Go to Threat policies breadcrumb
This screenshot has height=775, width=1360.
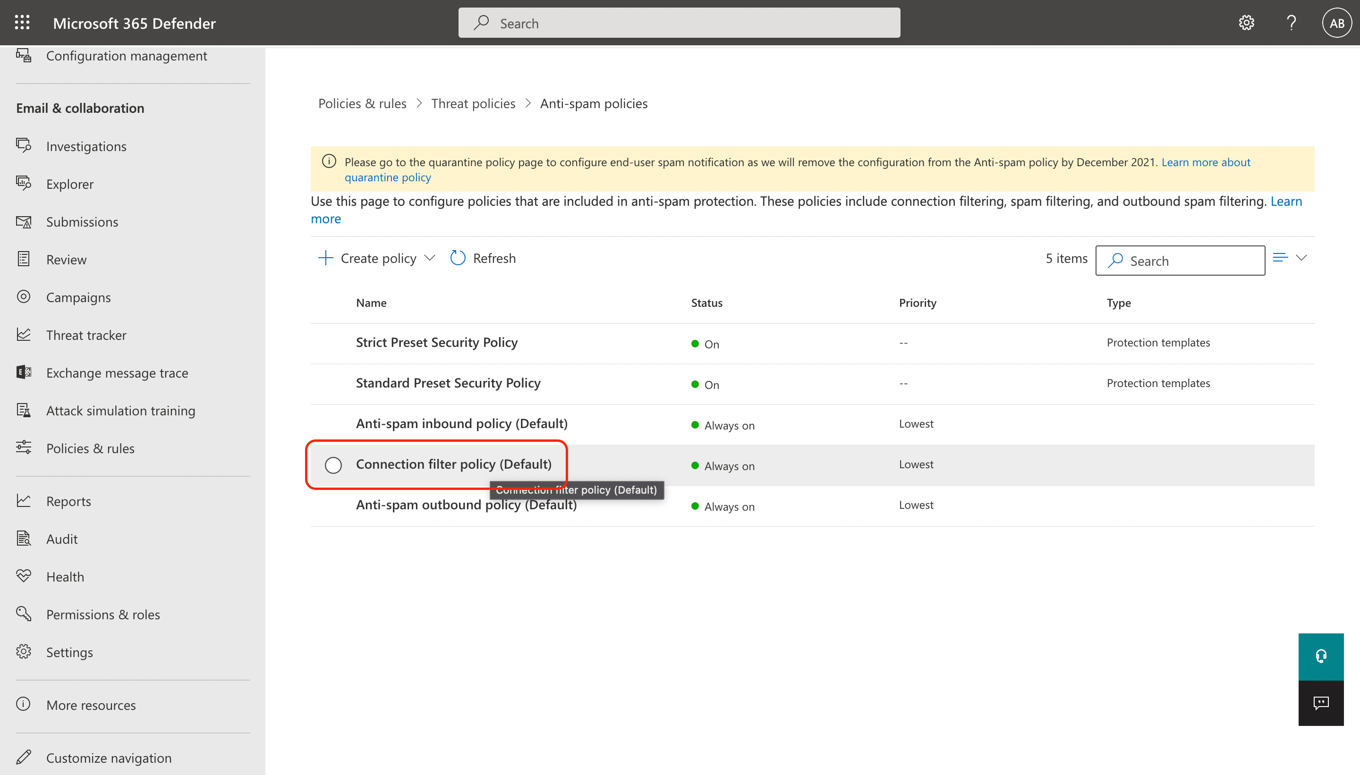[x=473, y=103]
